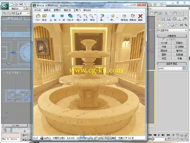Open the Zoom menu in ACDSee
Viewport: 190px width, 143px height.
tap(67, 10)
